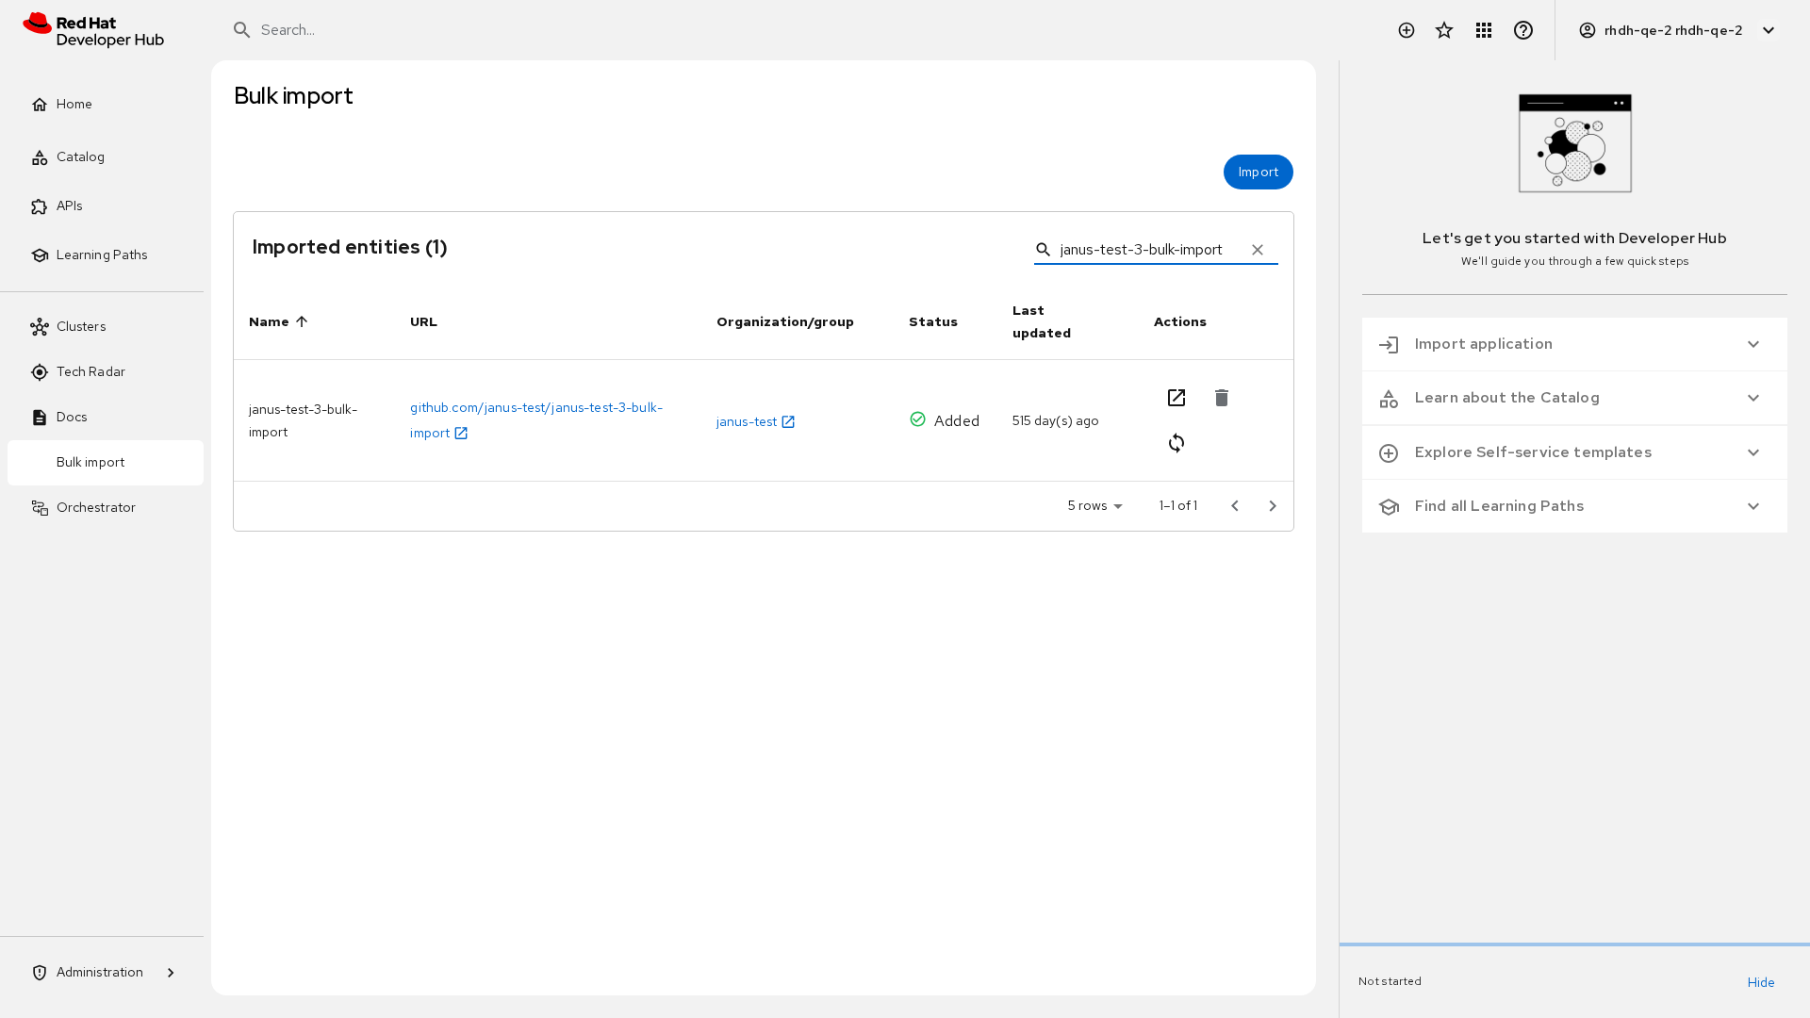Click the blue Import button
1810x1018 pixels.
coord(1258,172)
